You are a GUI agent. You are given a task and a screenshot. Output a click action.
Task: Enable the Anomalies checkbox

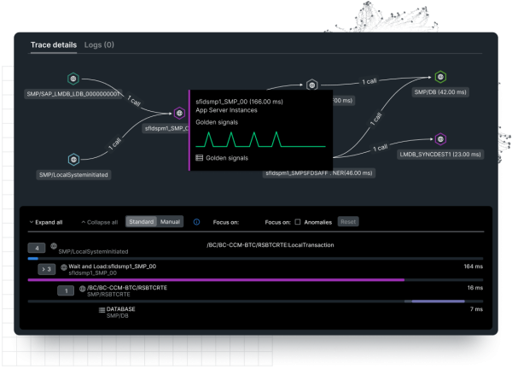297,222
